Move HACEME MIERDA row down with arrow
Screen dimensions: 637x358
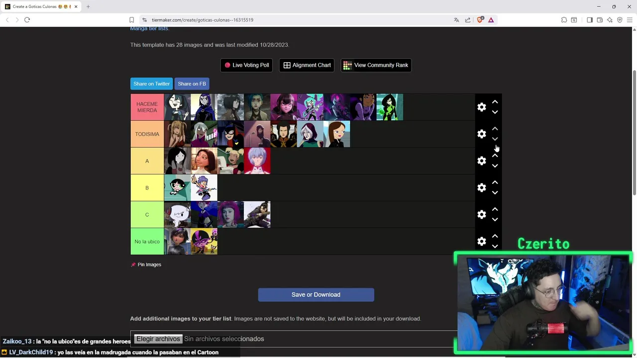click(495, 112)
